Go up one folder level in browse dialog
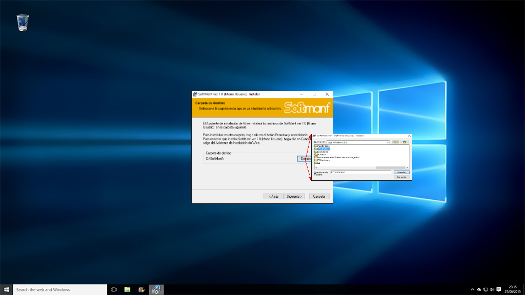 coord(396,142)
